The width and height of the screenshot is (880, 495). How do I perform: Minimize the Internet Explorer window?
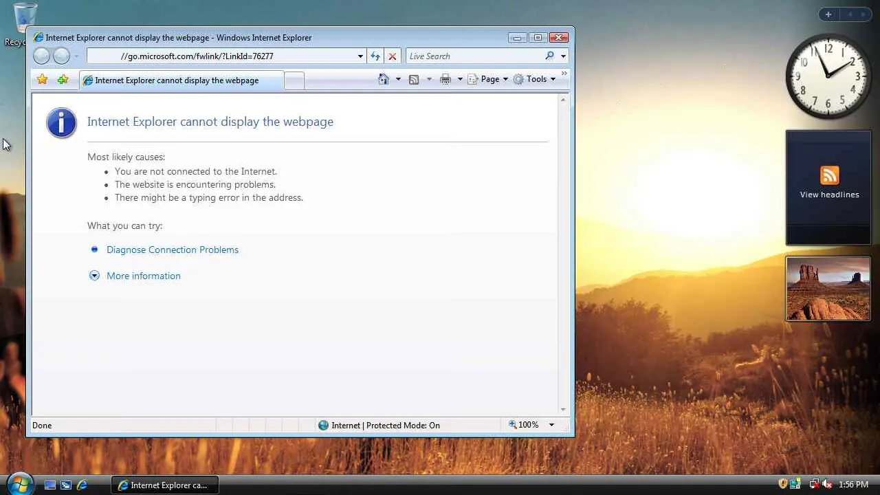[518, 38]
